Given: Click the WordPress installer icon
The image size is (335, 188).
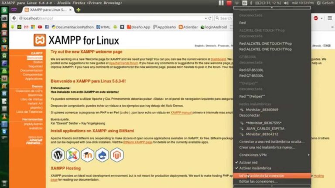Looking at the screenshot, I should pyautogui.click(x=58, y=154).
